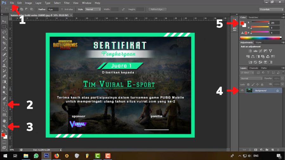Swap width and height values
The image size is (285, 160).
point(123,9)
